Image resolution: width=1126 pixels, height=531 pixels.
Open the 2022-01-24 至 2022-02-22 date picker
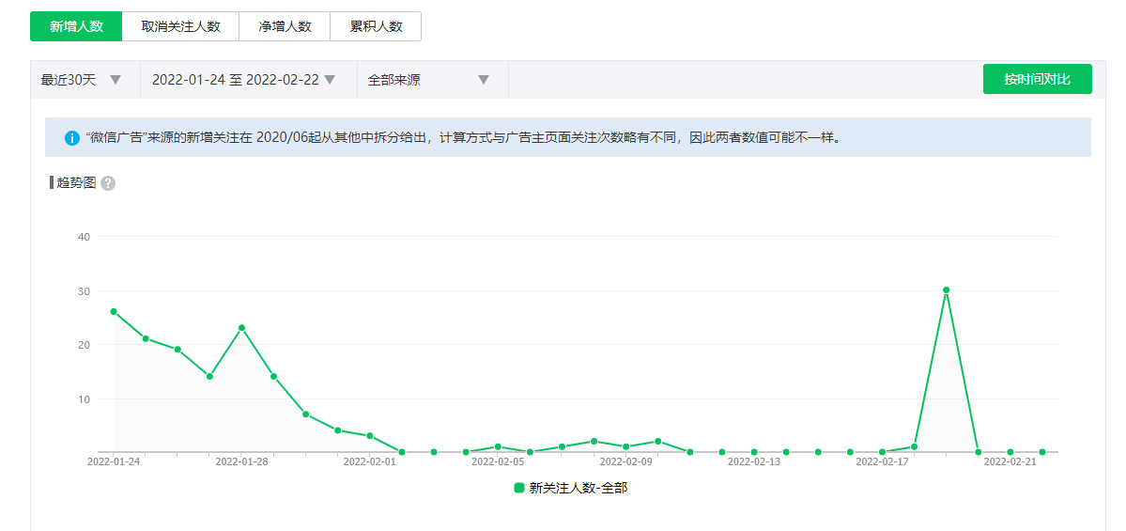click(x=243, y=80)
